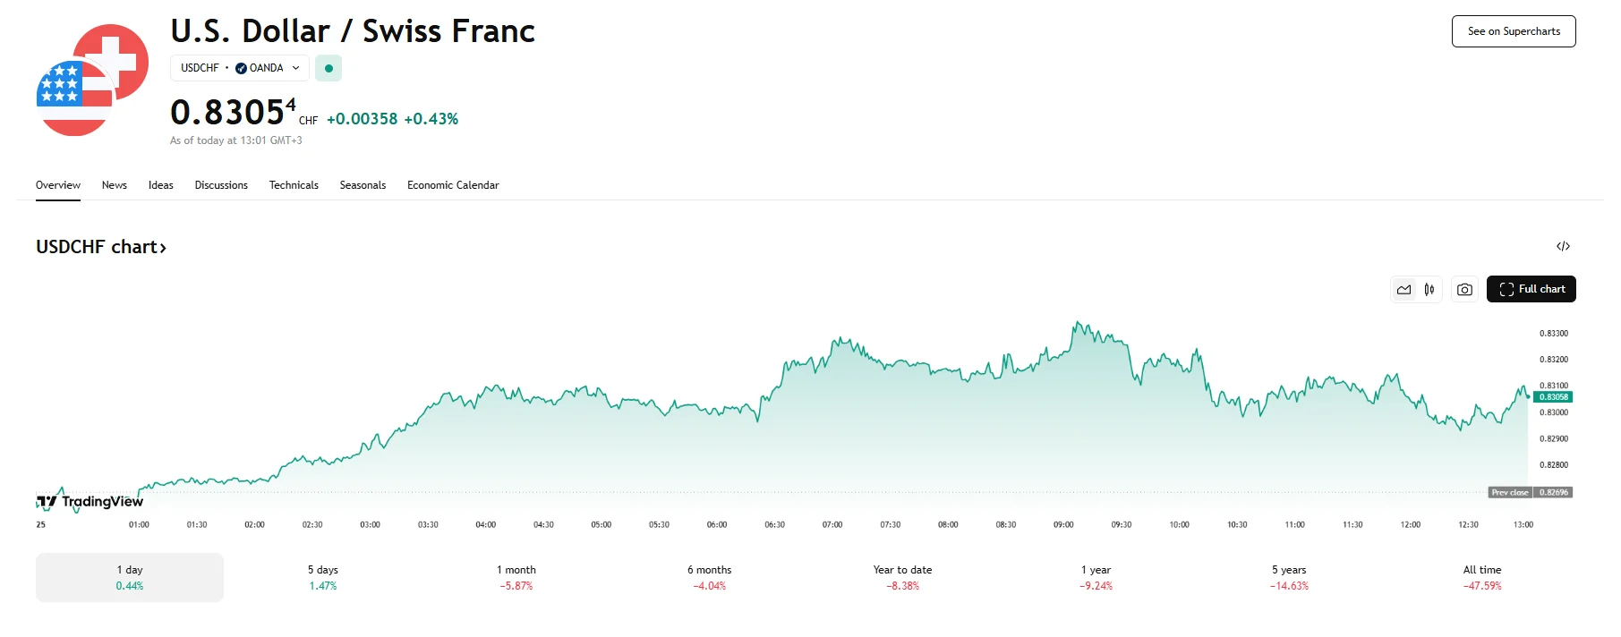Open the Economic Calendar tab
The width and height of the screenshot is (1621, 637).
click(x=453, y=185)
